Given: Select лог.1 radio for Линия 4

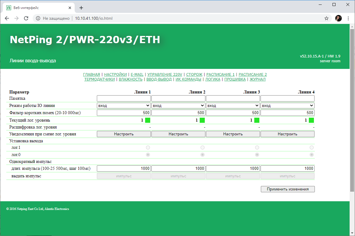Looking at the screenshot, I should click(312, 148).
